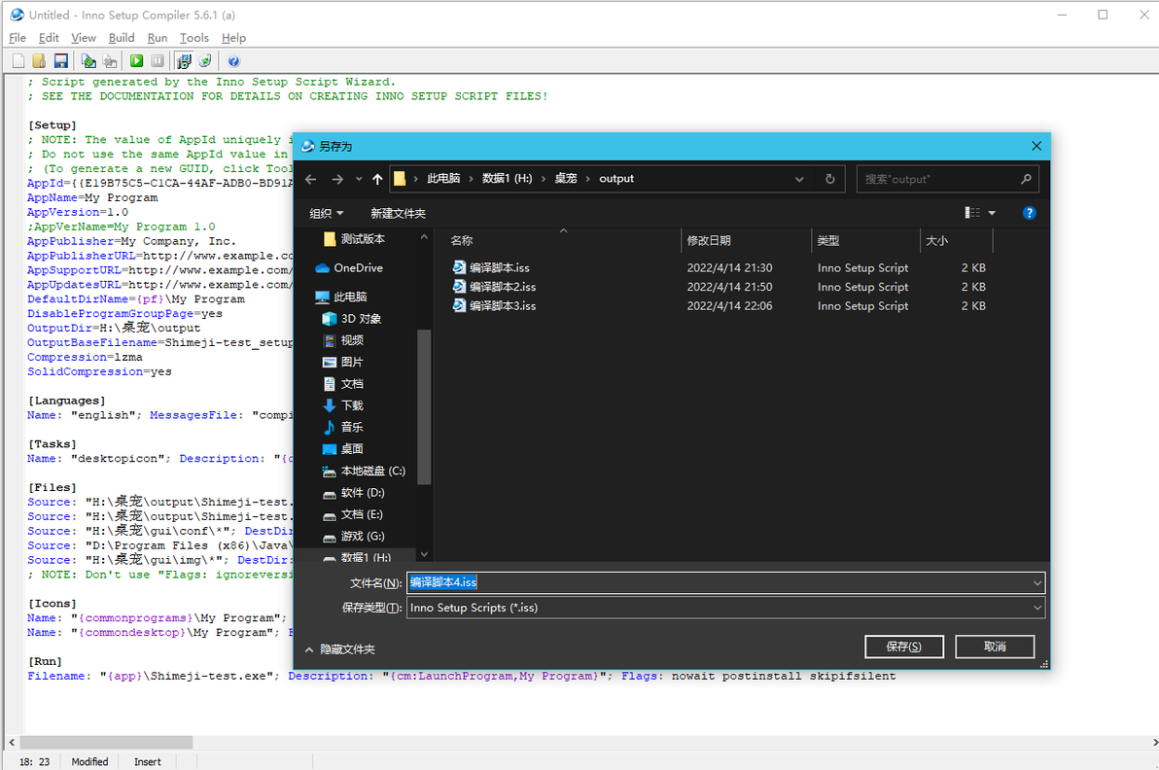Go up one folder level
The image size is (1159, 770).
point(377,179)
